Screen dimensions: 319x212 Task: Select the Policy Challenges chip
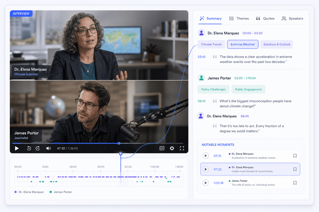tap(213, 89)
